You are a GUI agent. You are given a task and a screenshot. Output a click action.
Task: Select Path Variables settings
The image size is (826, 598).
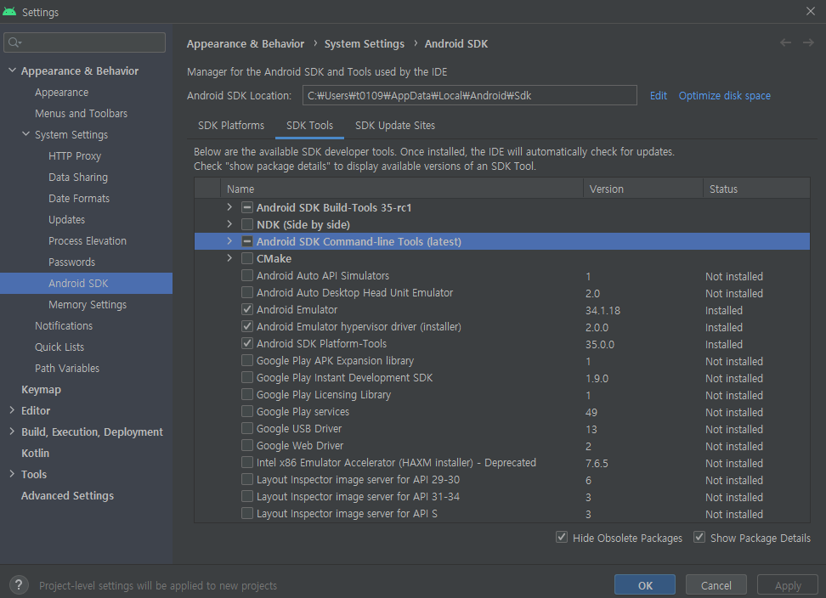click(67, 368)
